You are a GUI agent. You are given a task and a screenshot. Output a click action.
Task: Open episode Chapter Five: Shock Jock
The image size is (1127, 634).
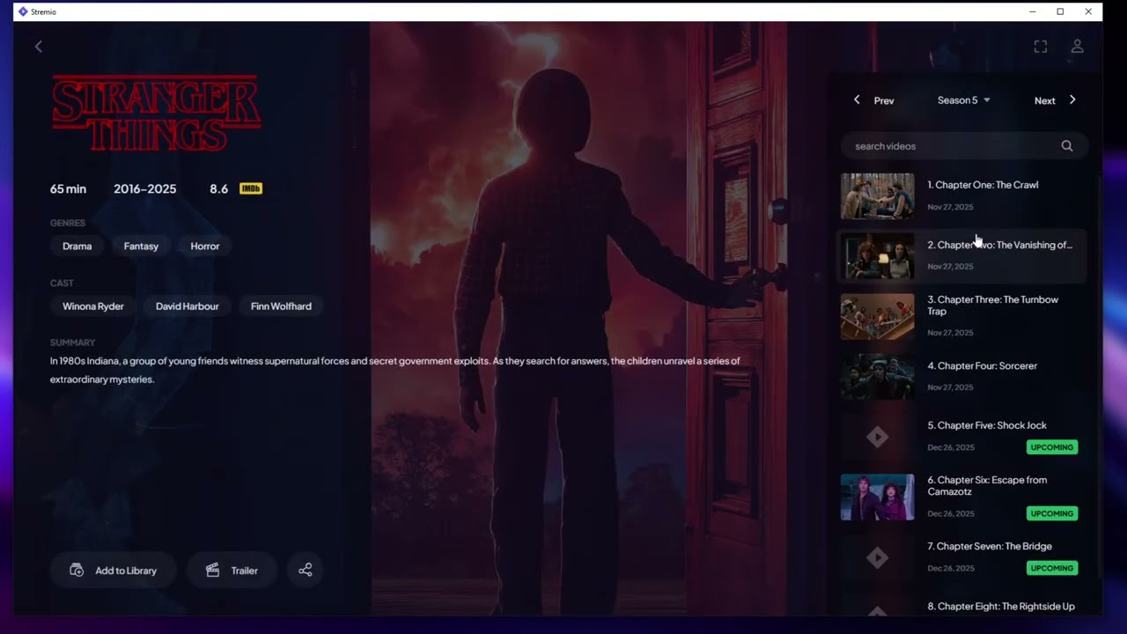961,437
